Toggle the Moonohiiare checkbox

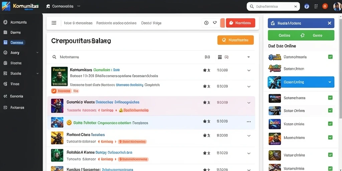point(330,137)
